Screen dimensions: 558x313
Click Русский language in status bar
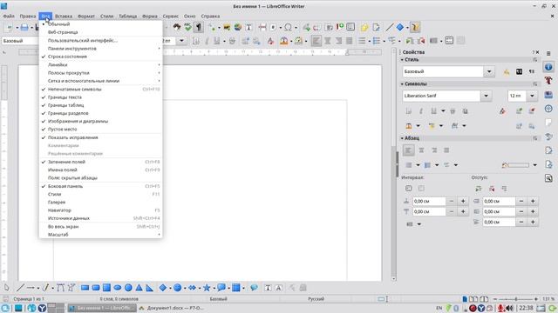(x=316, y=299)
